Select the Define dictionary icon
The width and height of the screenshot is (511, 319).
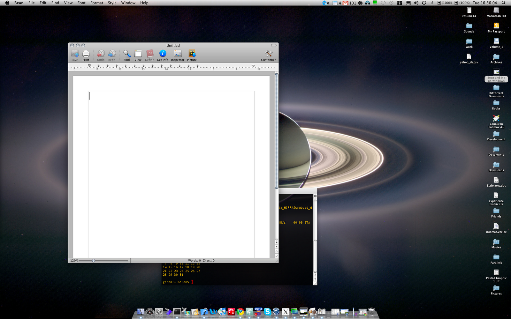149,54
